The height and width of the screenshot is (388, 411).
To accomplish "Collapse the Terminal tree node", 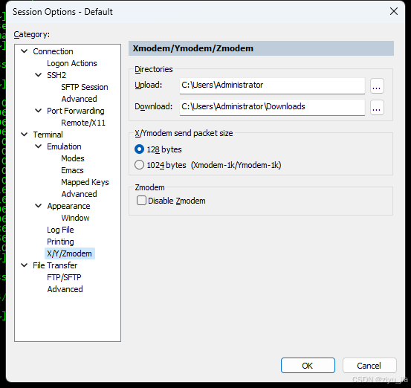I will click(x=24, y=135).
